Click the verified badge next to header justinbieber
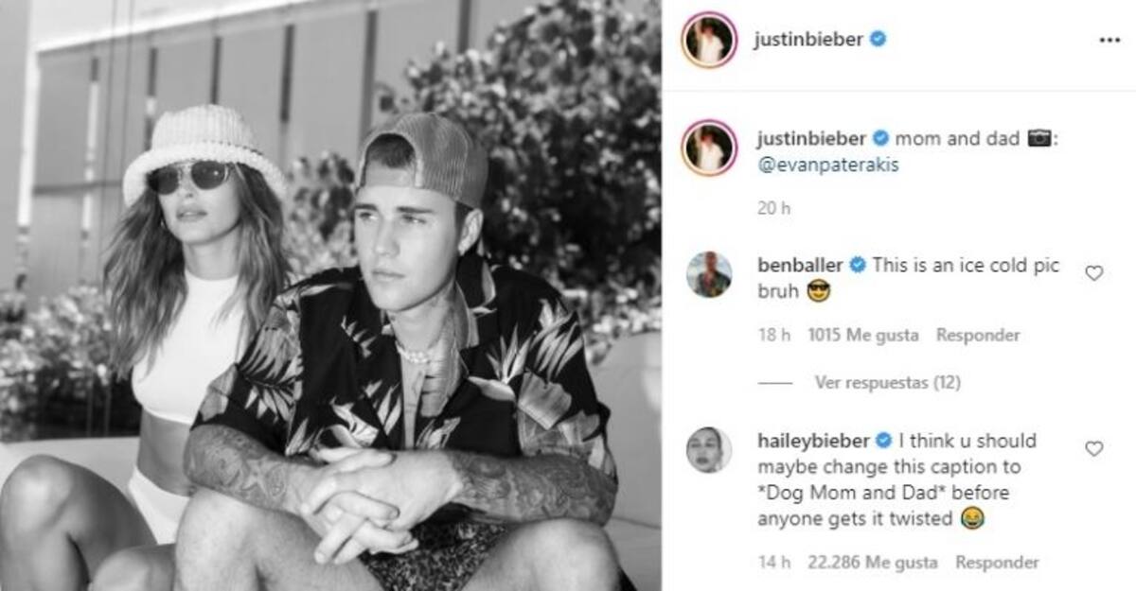Viewport: 1136px width, 591px height. [x=879, y=41]
